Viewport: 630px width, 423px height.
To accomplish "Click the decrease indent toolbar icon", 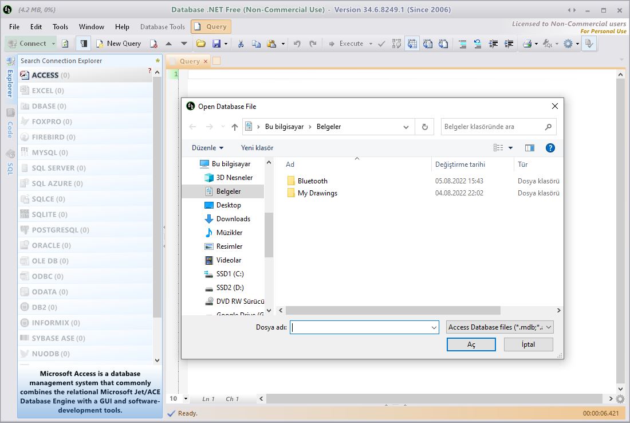I will 493,44.
